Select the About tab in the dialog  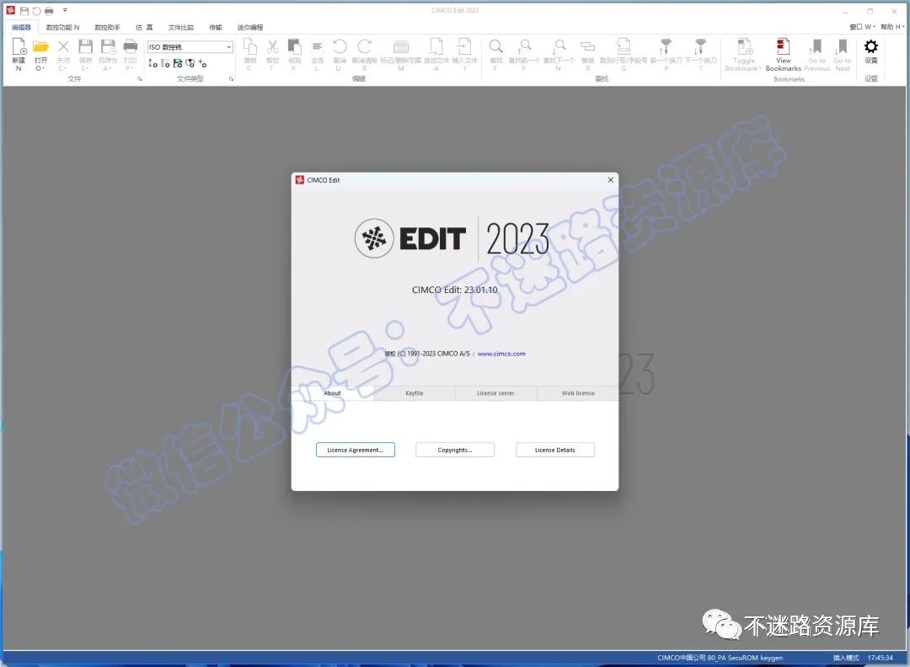332,393
